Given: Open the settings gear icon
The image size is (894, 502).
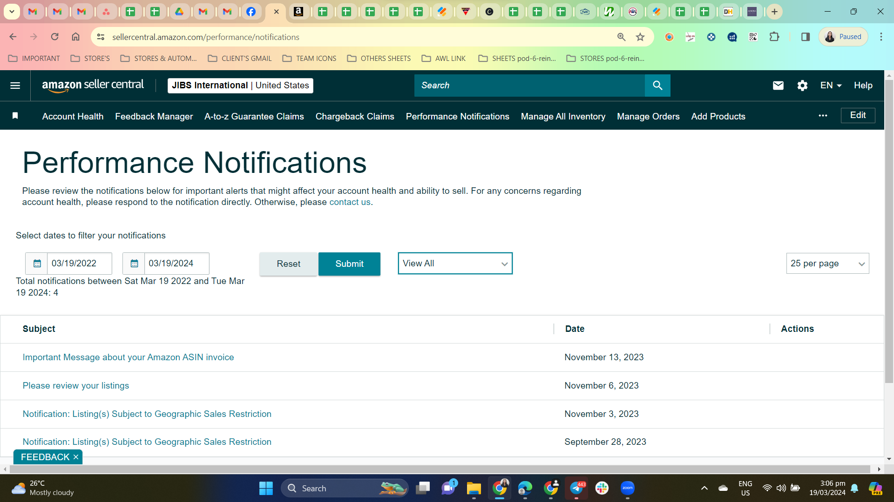Looking at the screenshot, I should click(x=802, y=86).
